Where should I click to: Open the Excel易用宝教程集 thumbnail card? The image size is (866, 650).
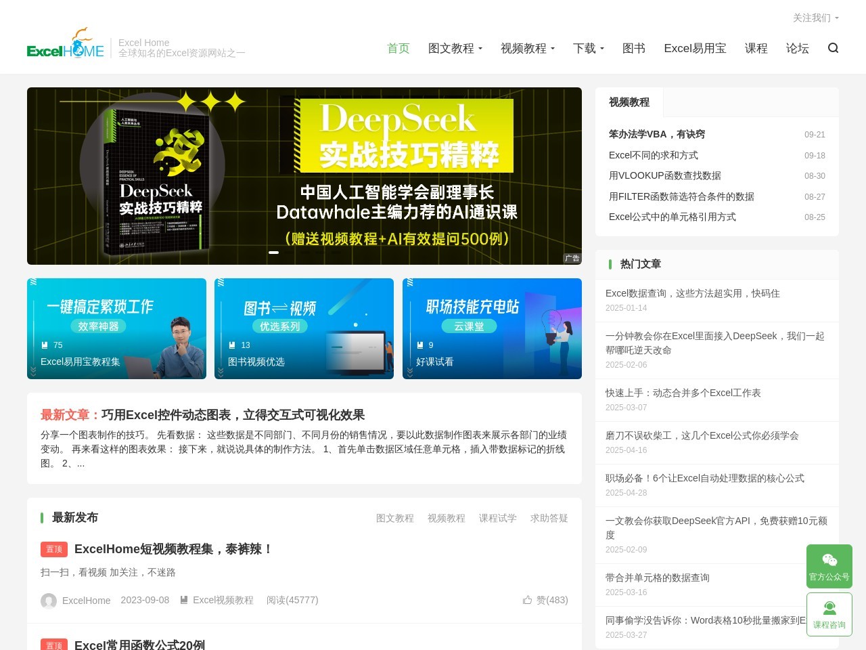point(116,328)
